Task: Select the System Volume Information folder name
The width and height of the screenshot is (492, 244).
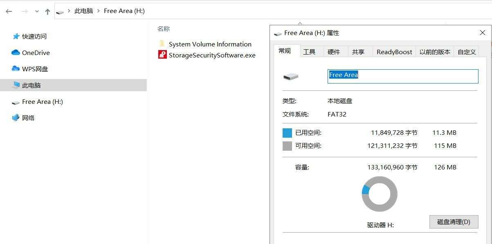Action: tap(210, 44)
